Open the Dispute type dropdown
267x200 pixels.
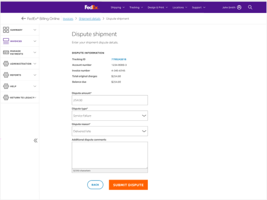pyautogui.click(x=109, y=116)
